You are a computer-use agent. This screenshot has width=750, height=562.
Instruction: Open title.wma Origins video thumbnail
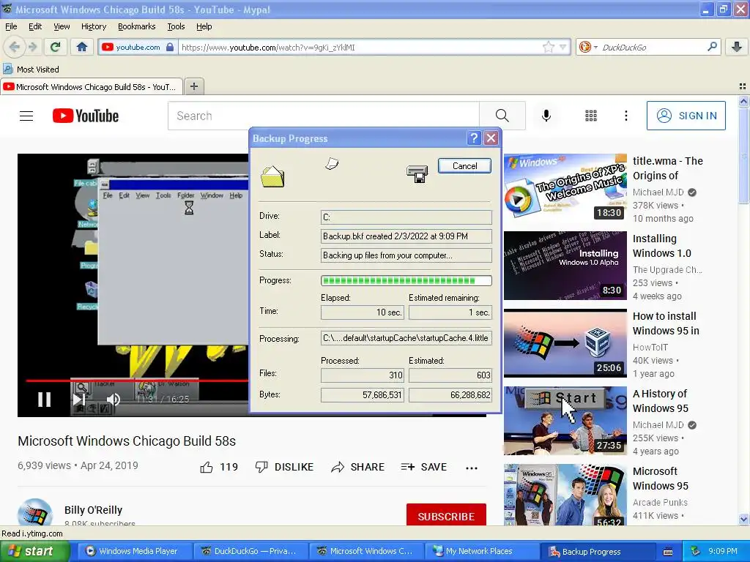tap(565, 187)
